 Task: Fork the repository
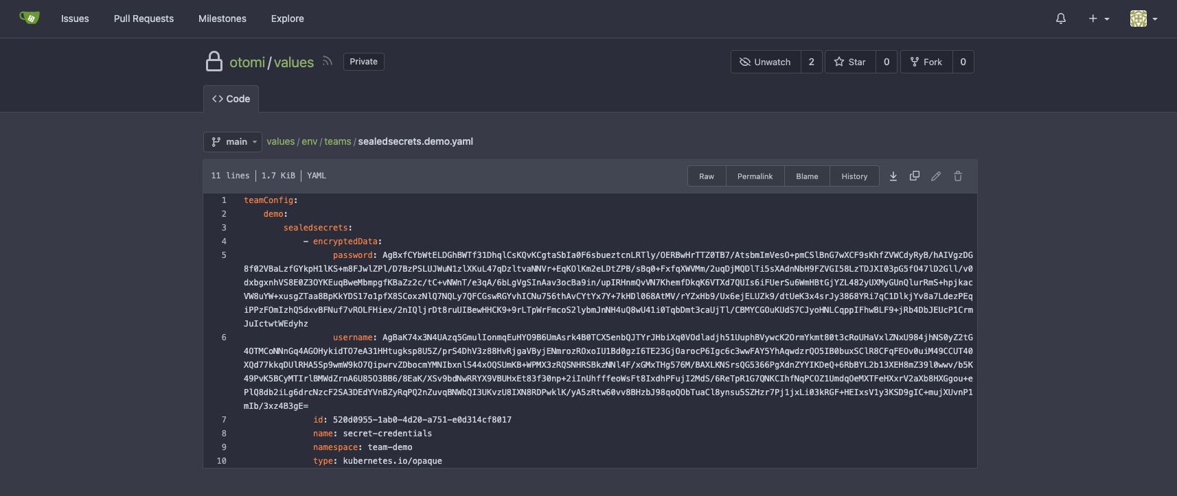pyautogui.click(x=926, y=62)
